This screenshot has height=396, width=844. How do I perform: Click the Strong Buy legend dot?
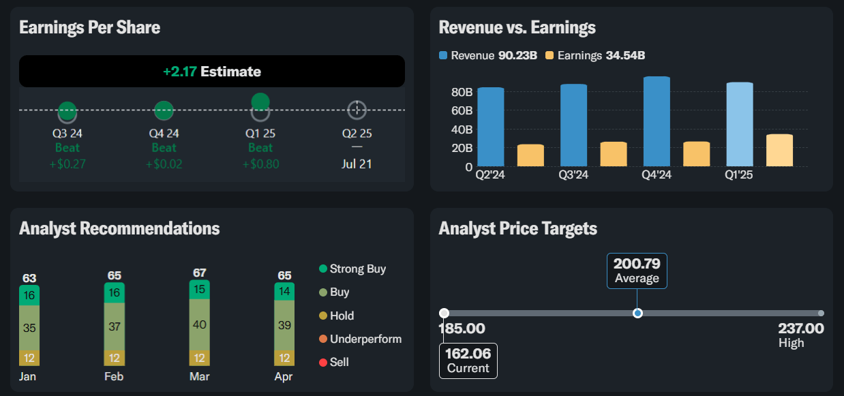click(x=323, y=269)
